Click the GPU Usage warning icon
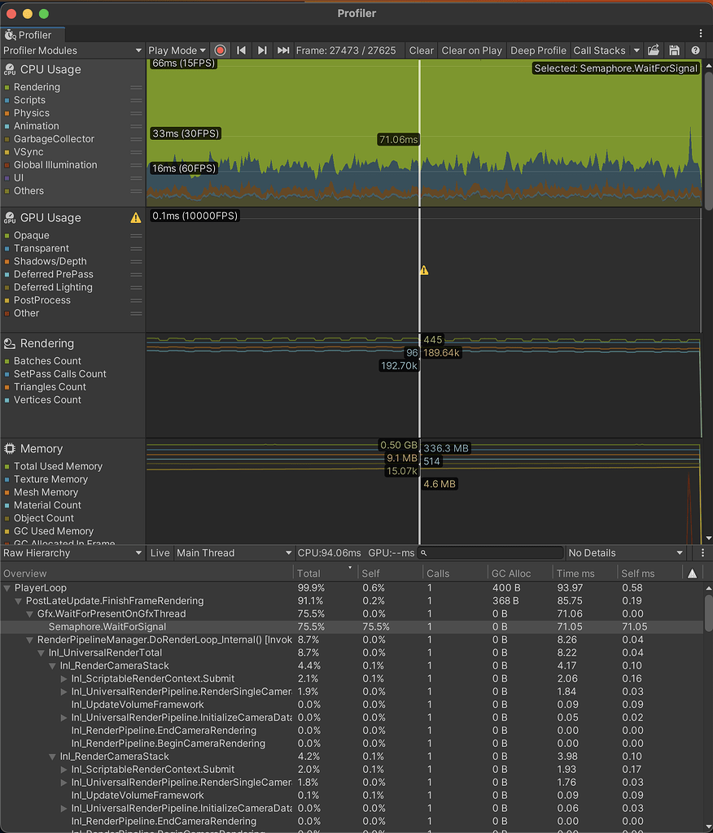Viewport: 713px width, 833px height. [x=136, y=218]
